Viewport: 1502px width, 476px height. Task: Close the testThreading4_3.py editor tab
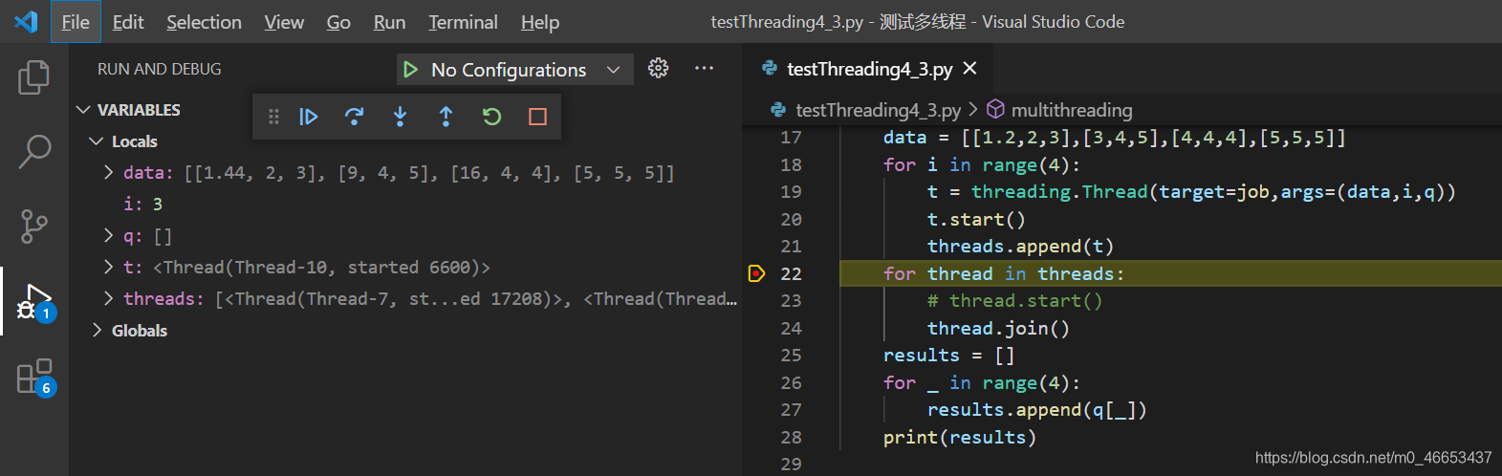969,69
